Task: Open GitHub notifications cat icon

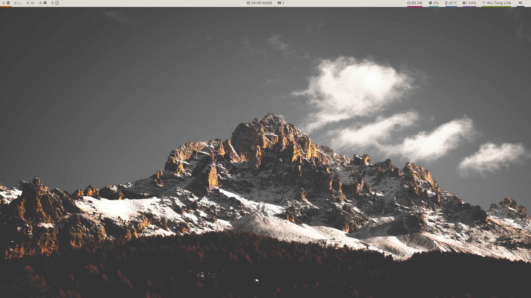Action: [x=279, y=3]
